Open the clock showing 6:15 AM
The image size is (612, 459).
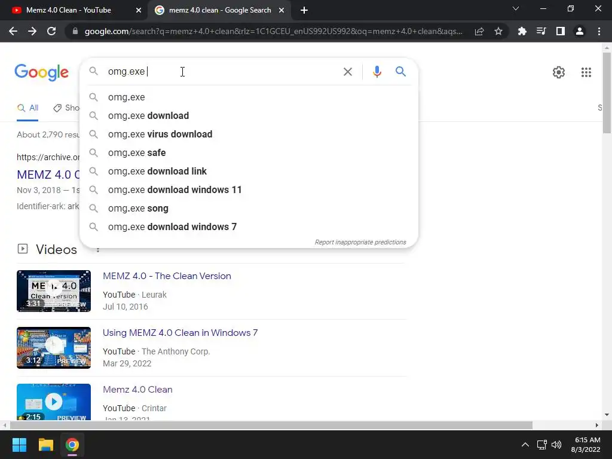586,445
